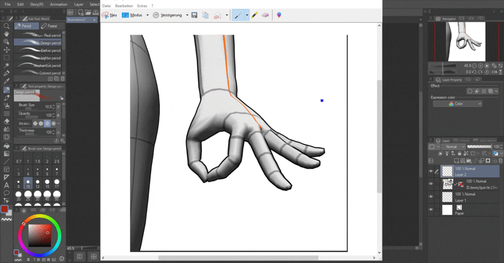Open Modus dropdown arrow
The height and width of the screenshot is (263, 504).
(148, 15)
